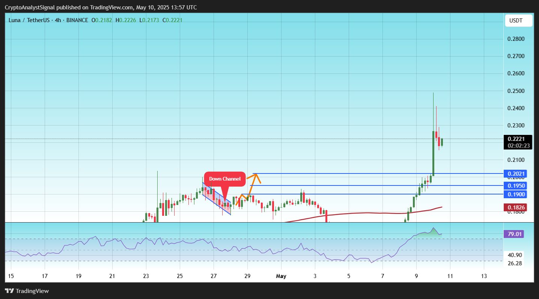Click the 0.2600 price axis label
539x299 pixels.
point(516,73)
